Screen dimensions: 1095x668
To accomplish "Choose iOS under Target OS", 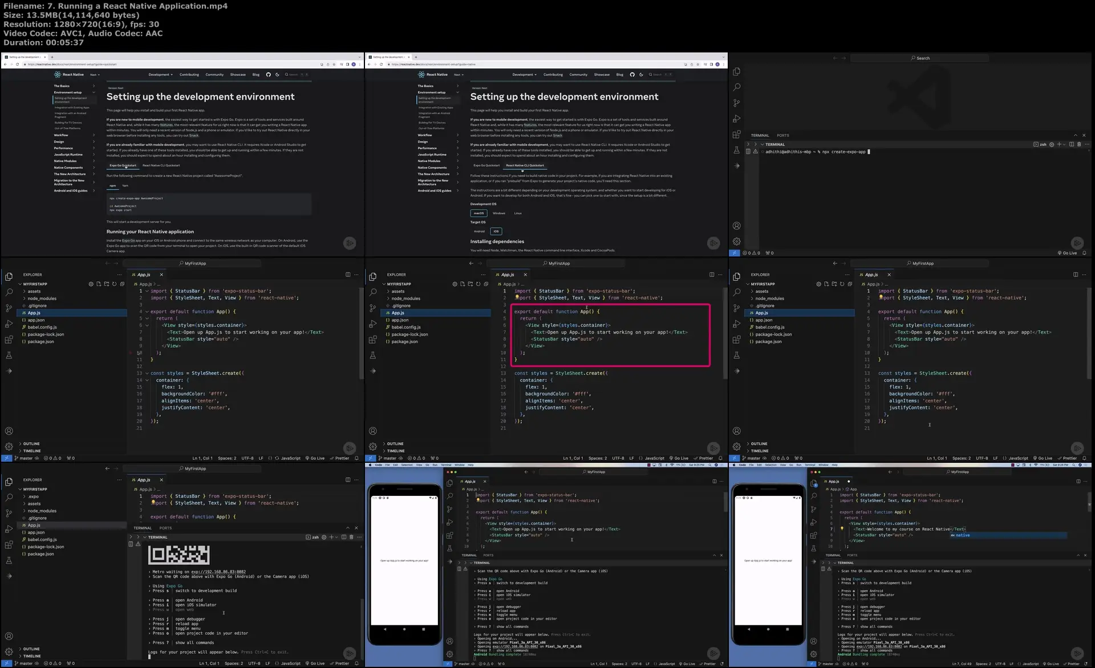I will coord(496,231).
